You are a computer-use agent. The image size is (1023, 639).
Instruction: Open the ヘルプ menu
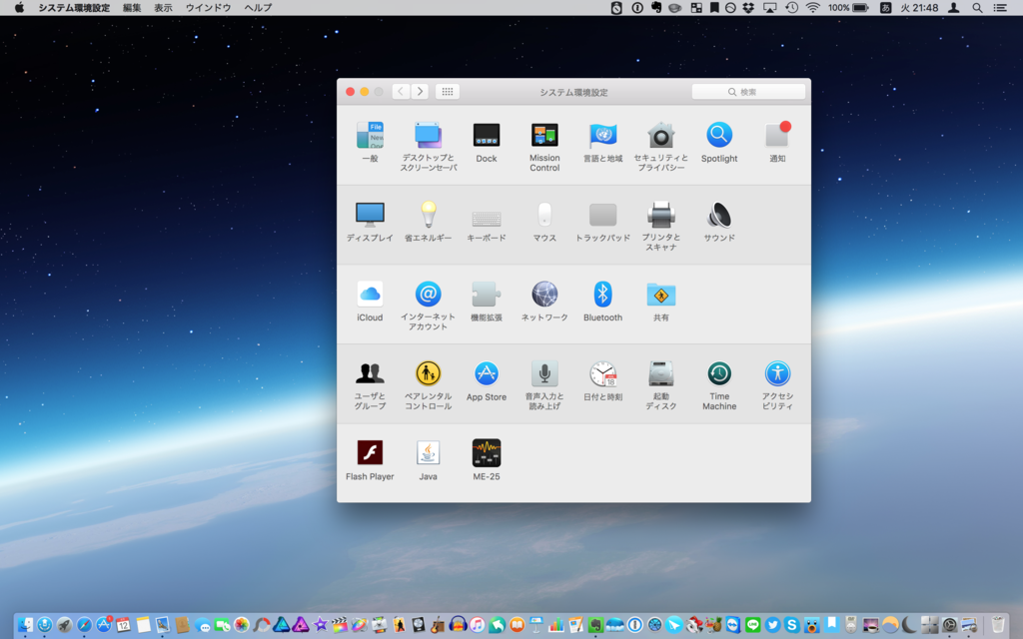coord(258,8)
